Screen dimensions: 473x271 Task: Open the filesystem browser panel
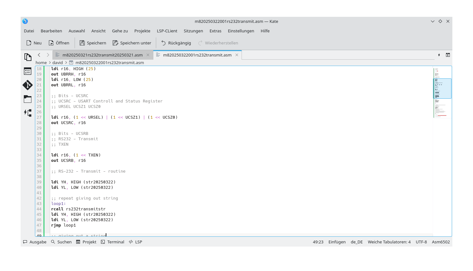coord(28,99)
